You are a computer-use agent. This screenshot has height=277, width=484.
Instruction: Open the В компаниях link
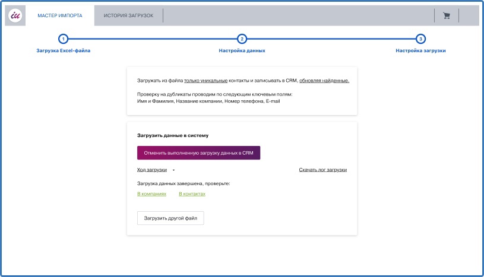tap(151, 194)
